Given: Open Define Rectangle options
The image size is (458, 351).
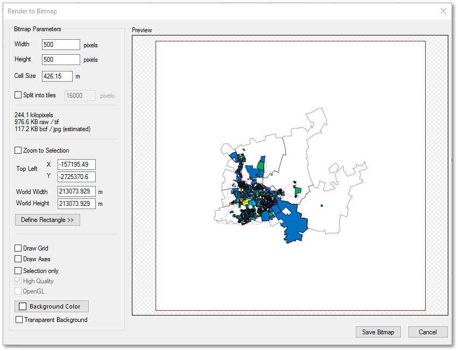Looking at the screenshot, I should tap(47, 220).
